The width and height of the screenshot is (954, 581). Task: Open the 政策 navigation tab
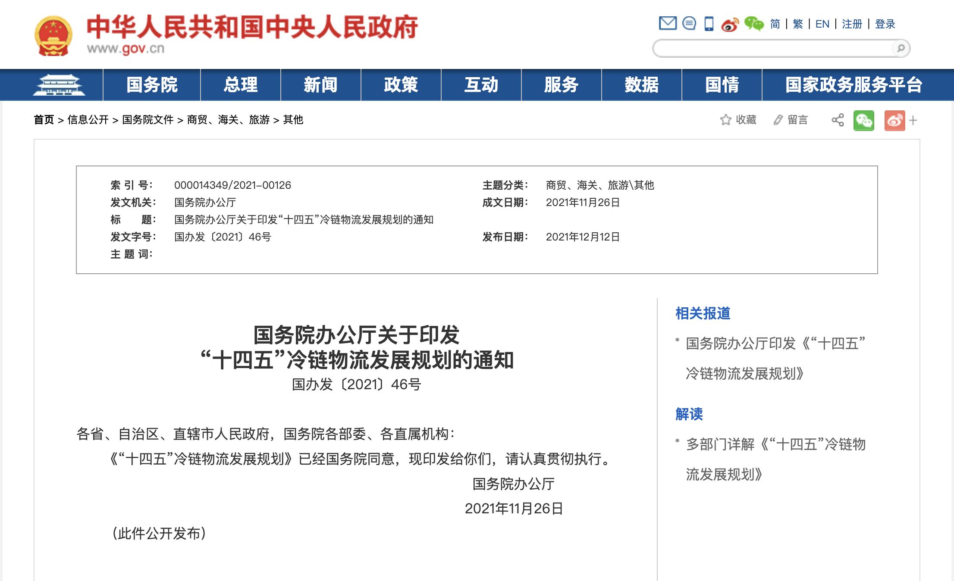pos(401,85)
